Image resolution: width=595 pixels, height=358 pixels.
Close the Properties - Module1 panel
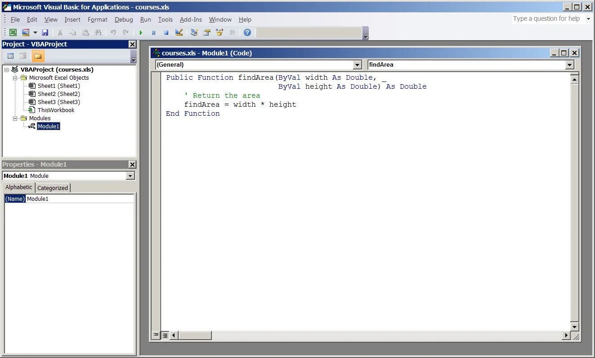point(132,164)
